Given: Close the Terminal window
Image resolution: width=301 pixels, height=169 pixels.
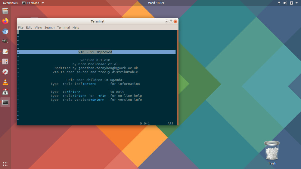Looking at the screenshot, I should 175,21.
